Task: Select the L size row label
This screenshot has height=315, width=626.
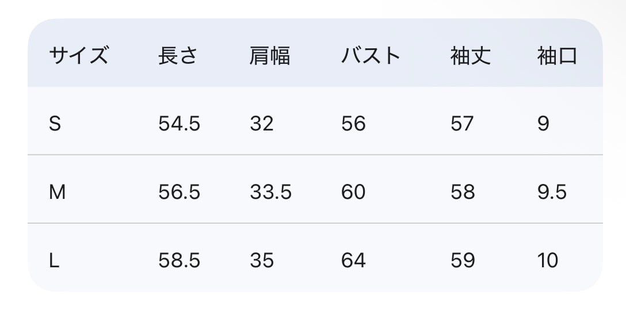Action: click(x=54, y=260)
